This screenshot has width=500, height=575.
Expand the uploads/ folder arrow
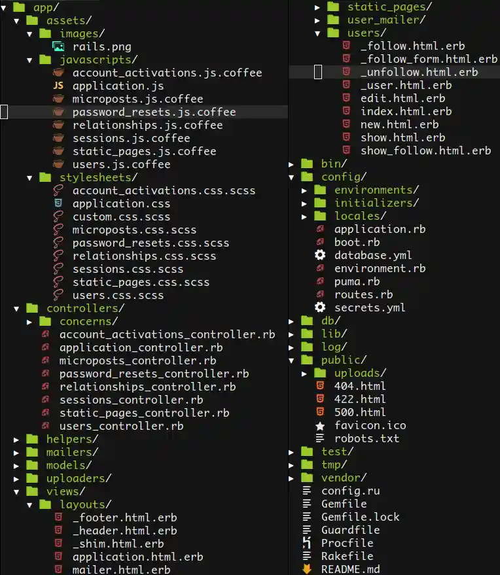pos(304,374)
